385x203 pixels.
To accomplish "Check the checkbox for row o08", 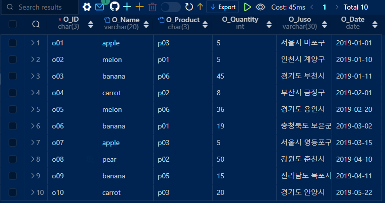I will tap(13, 159).
